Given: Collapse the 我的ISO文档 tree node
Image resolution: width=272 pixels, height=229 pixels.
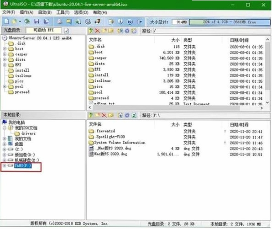Looking at the screenshot, I should pyautogui.click(x=5, y=128).
